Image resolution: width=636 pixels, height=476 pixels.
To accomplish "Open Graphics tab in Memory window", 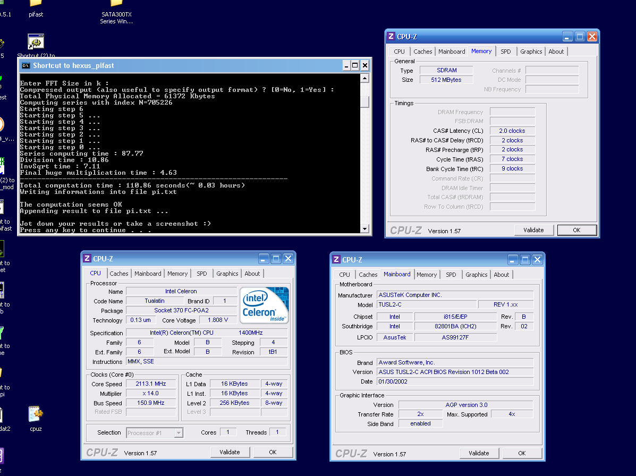I will (531, 52).
